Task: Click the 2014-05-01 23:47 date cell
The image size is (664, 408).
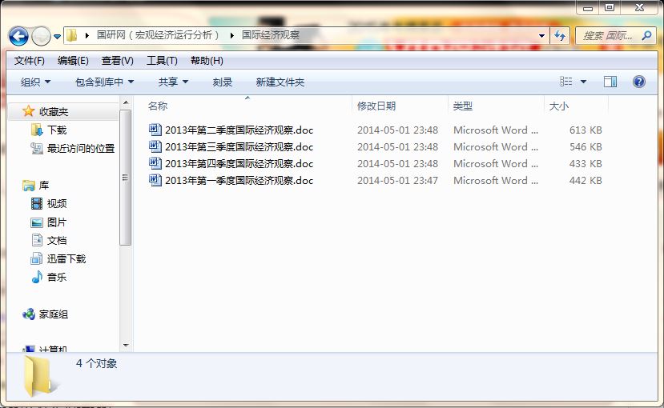Action: tap(397, 181)
